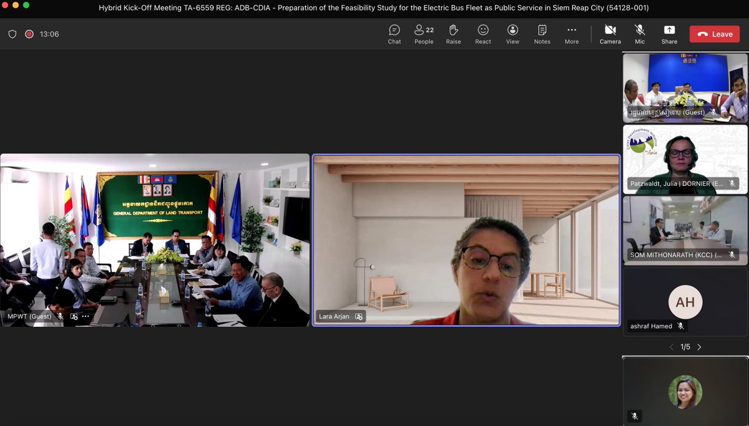Click the meeting title in title bar

tap(374, 8)
